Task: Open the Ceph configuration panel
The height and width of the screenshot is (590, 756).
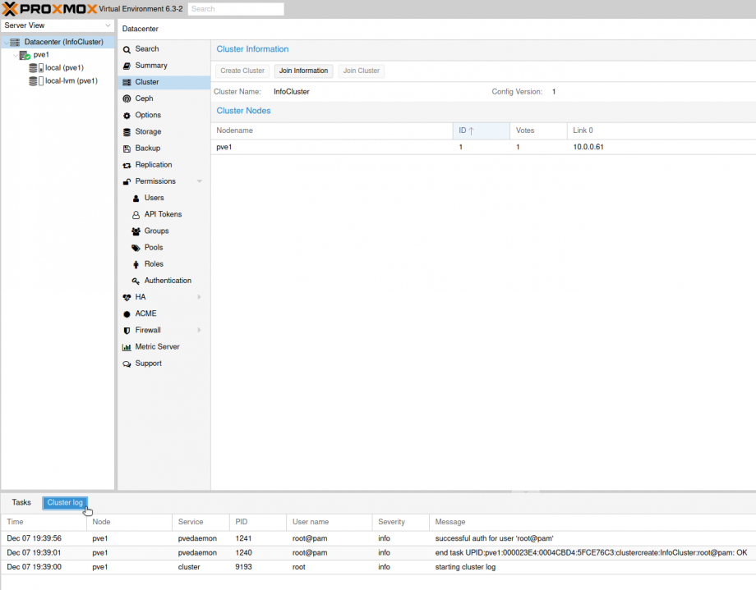Action: 144,98
